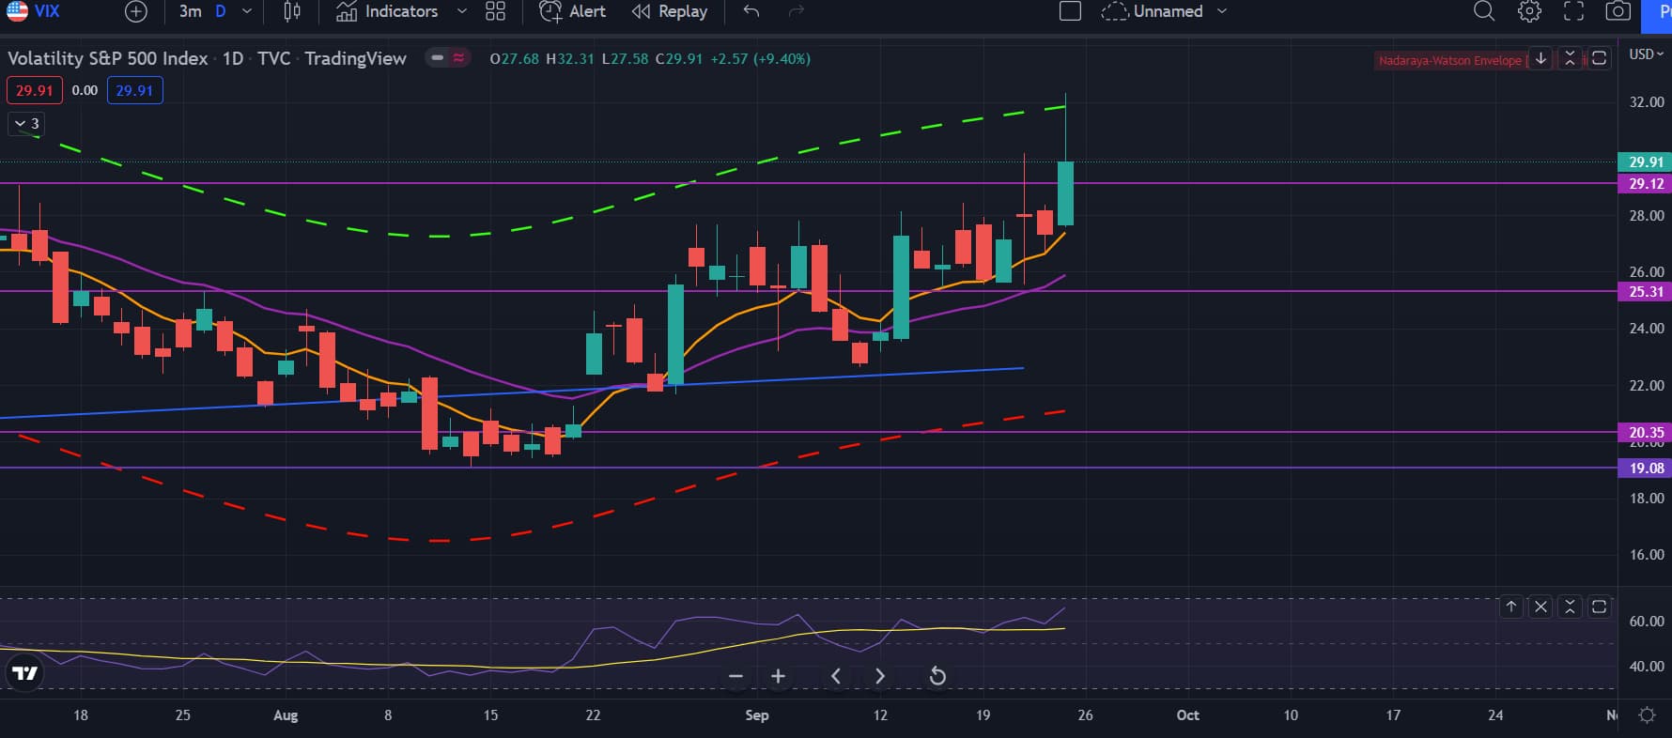Take a chart snapshot with camera icon
1672x738 pixels.
tap(1618, 11)
